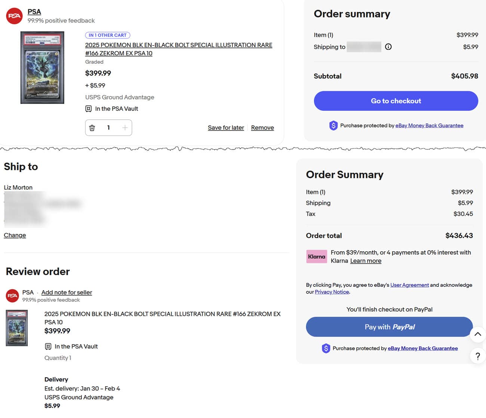486x418 pixels.
Task: Increase quantity with the plus icon
Action: click(x=125, y=128)
